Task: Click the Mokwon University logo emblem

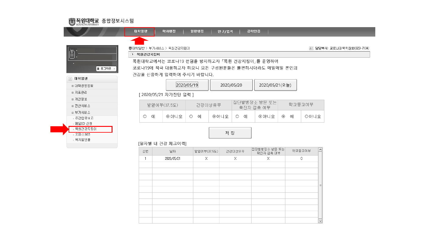Action: point(72,22)
